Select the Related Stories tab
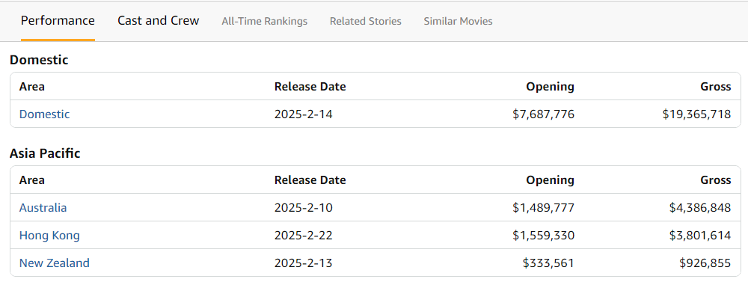Screen dimensions: 748x285 click(366, 22)
